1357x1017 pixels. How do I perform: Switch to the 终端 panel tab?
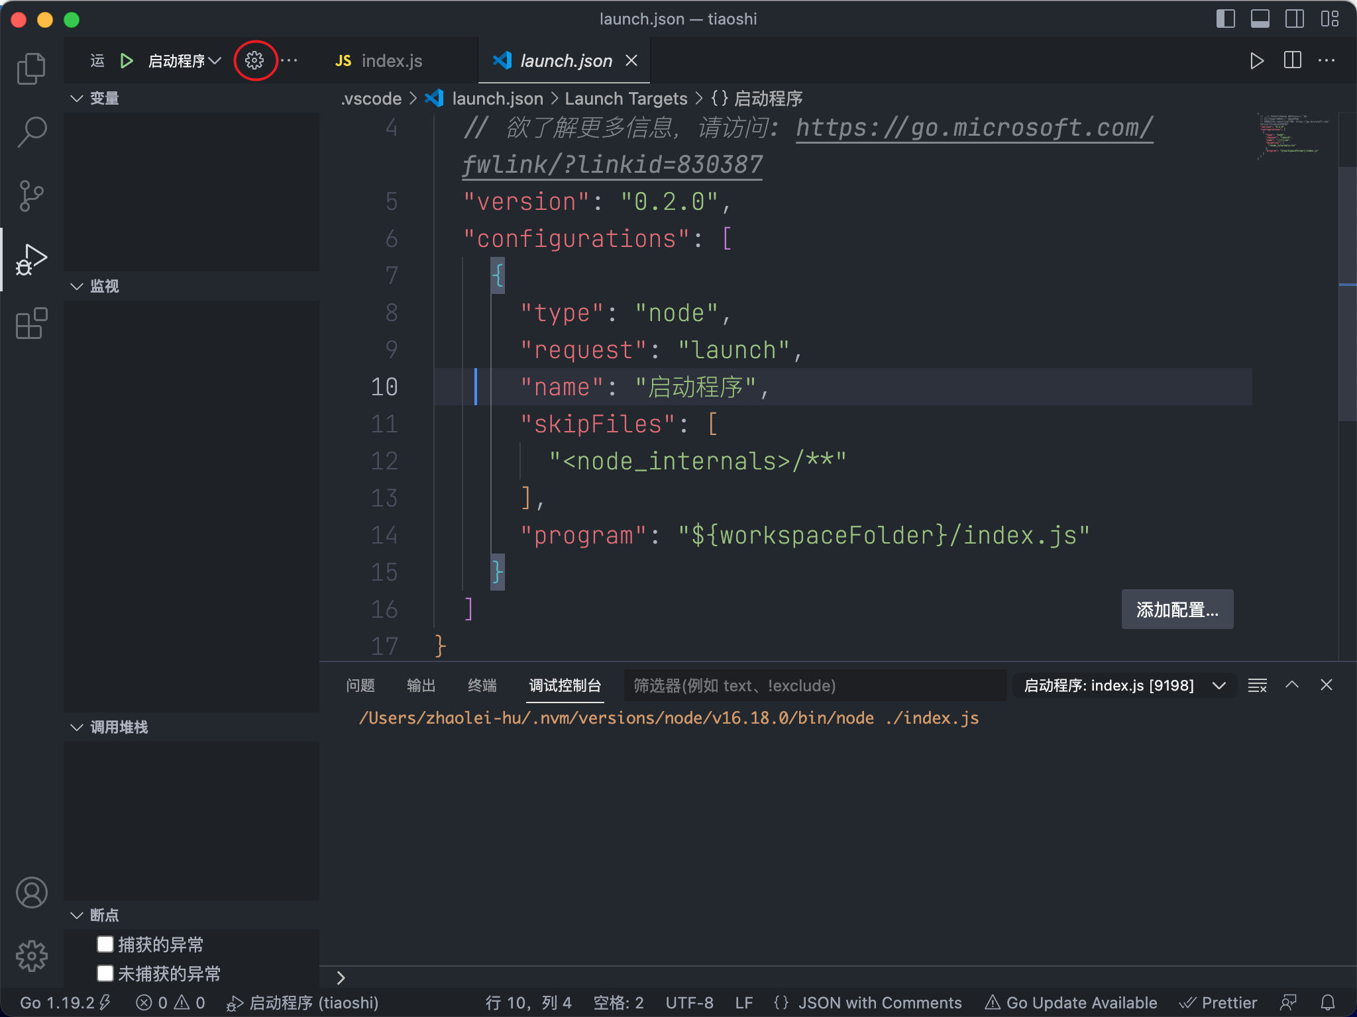[x=482, y=685]
